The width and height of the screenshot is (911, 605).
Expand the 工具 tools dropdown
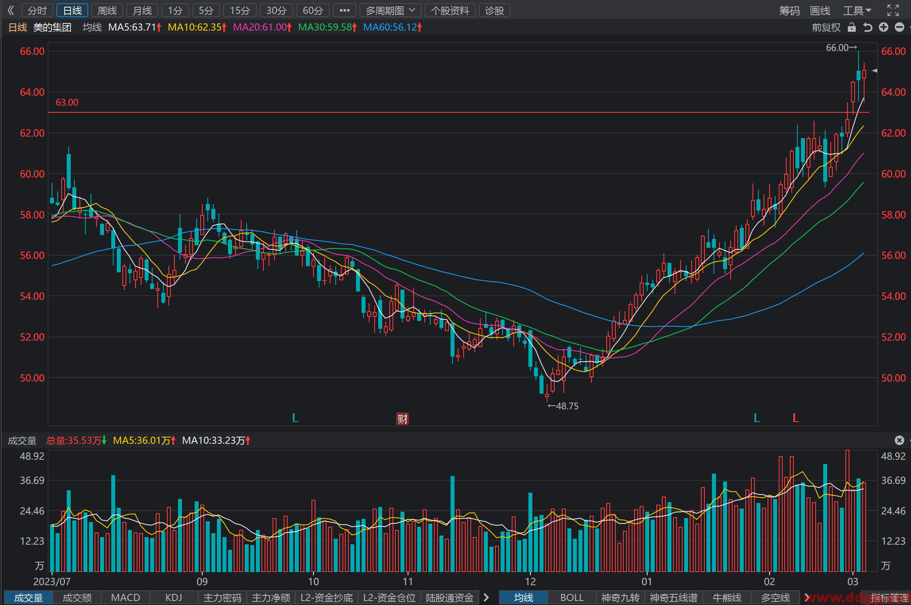pos(857,10)
